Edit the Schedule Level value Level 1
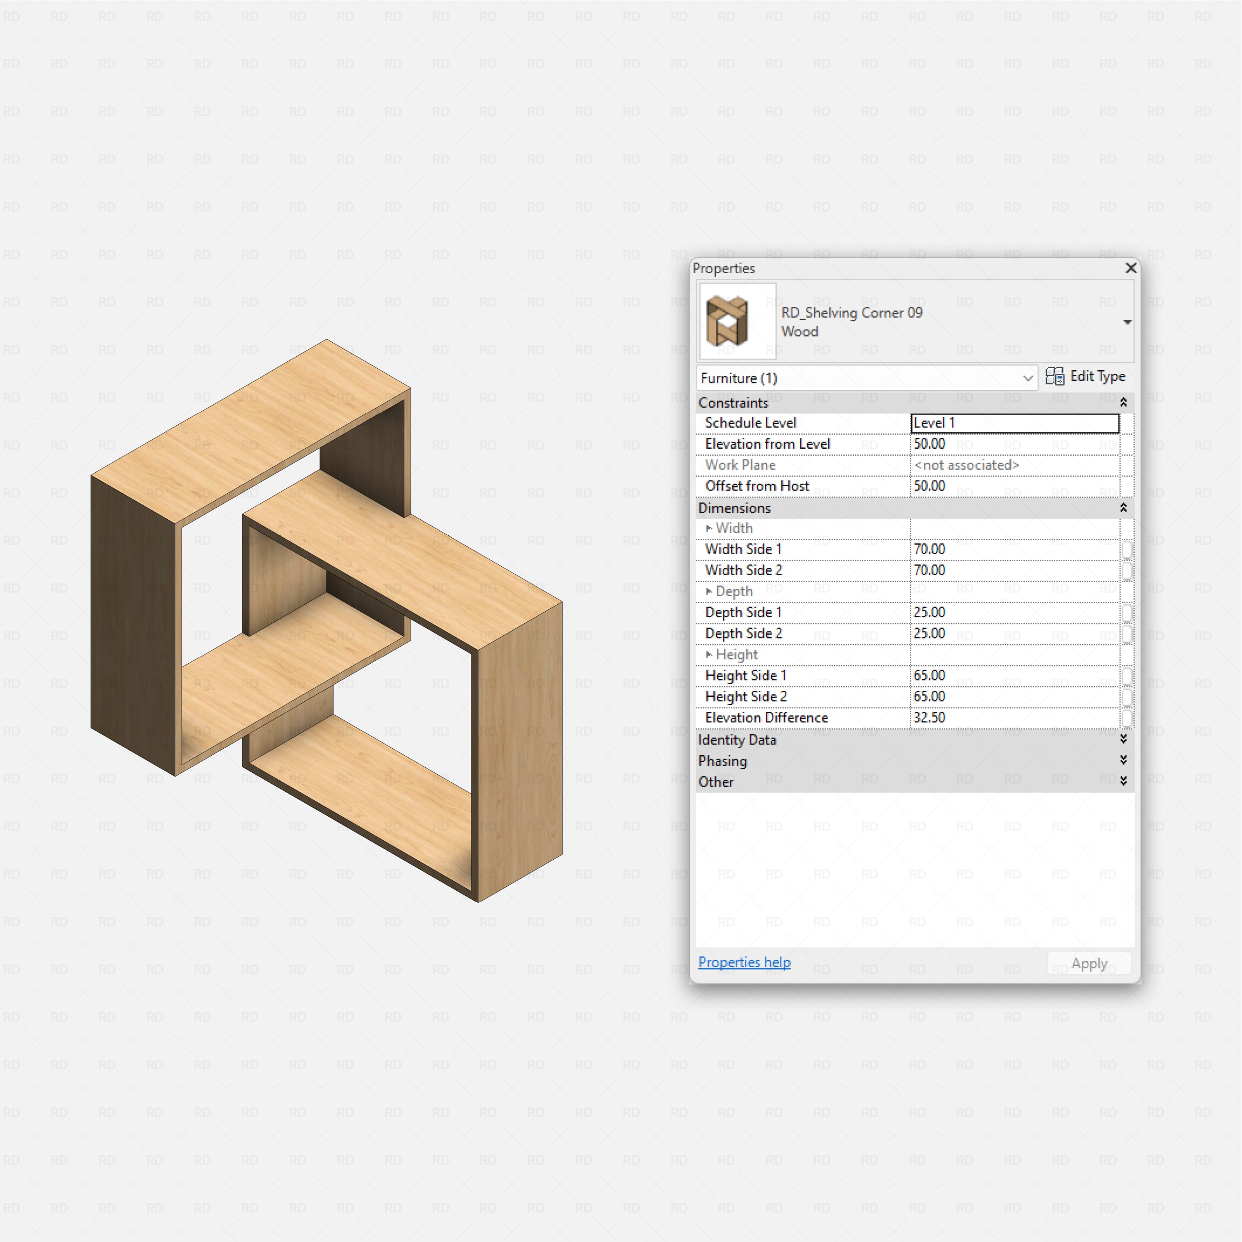This screenshot has height=1242, width=1242. [1015, 423]
